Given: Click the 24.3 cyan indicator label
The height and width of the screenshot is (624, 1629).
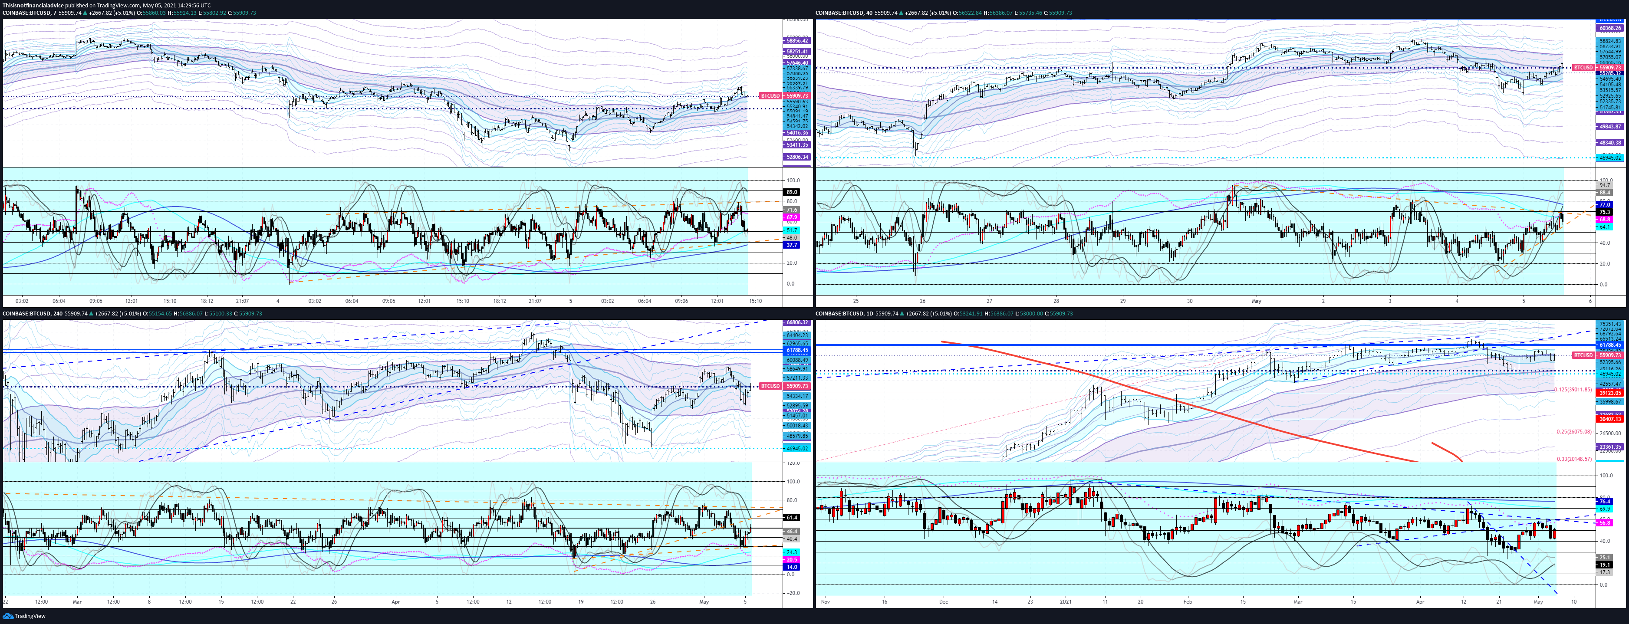Looking at the screenshot, I should click(x=792, y=552).
